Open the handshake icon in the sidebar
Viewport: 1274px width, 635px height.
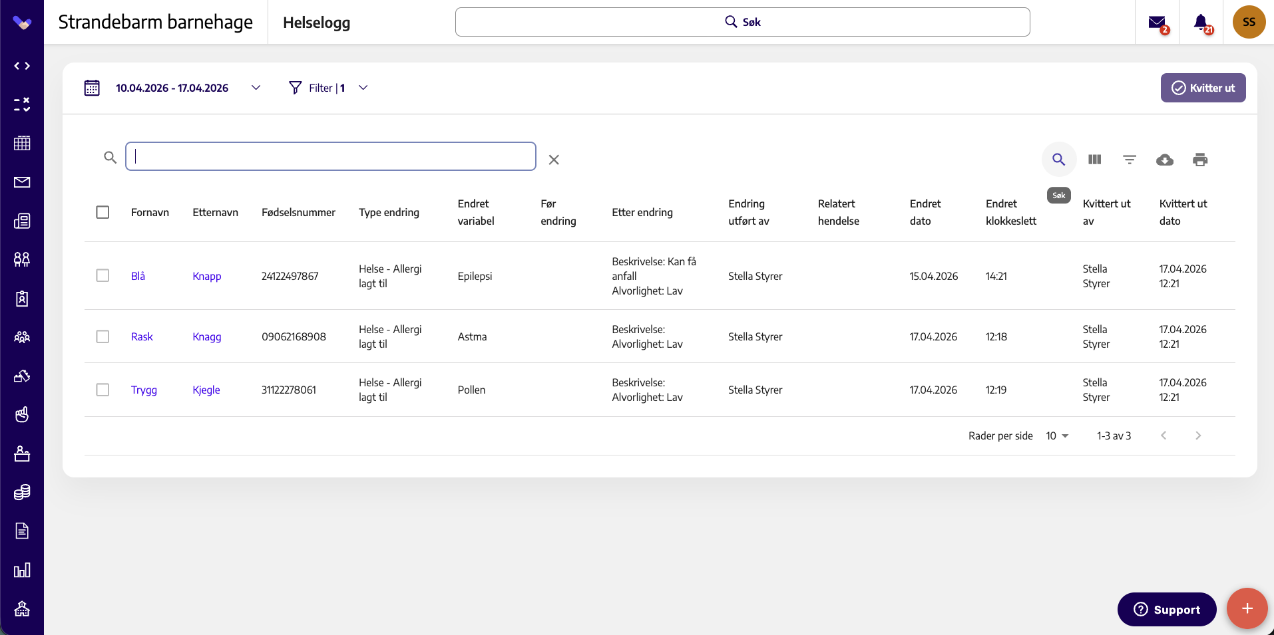click(22, 376)
